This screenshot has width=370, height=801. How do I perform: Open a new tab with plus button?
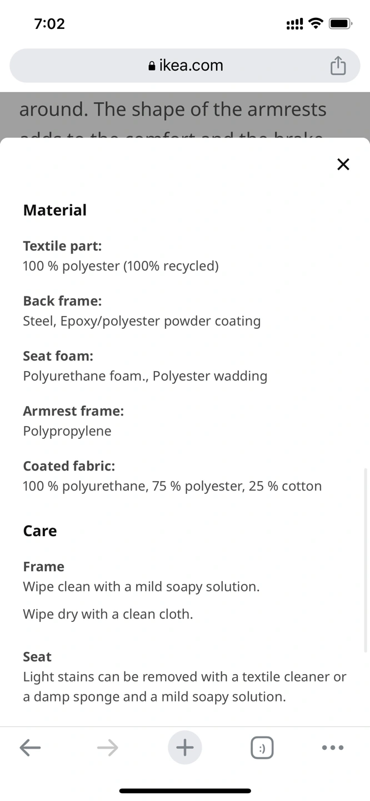click(x=185, y=748)
